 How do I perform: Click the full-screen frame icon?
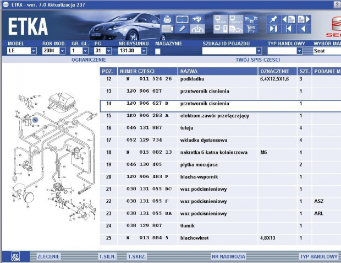pyautogui.click(x=182, y=19)
